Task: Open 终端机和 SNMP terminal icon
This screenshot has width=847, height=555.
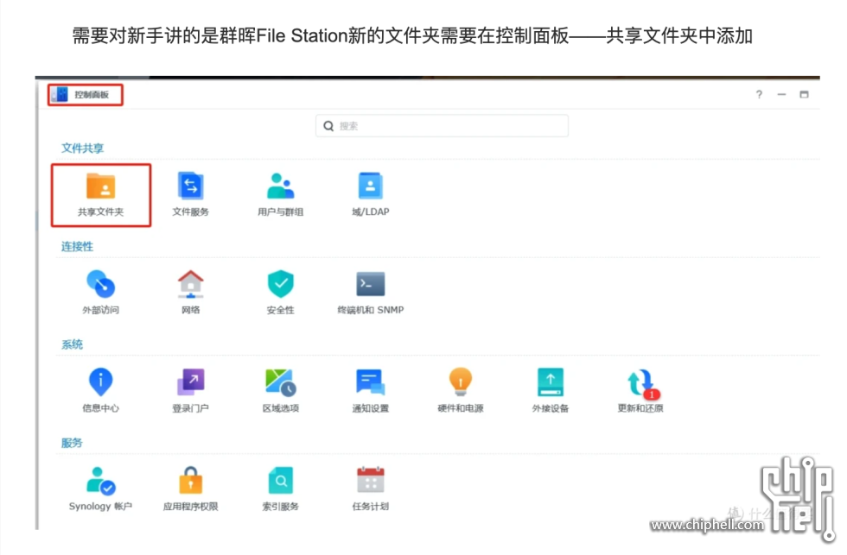Action: pyautogui.click(x=371, y=284)
